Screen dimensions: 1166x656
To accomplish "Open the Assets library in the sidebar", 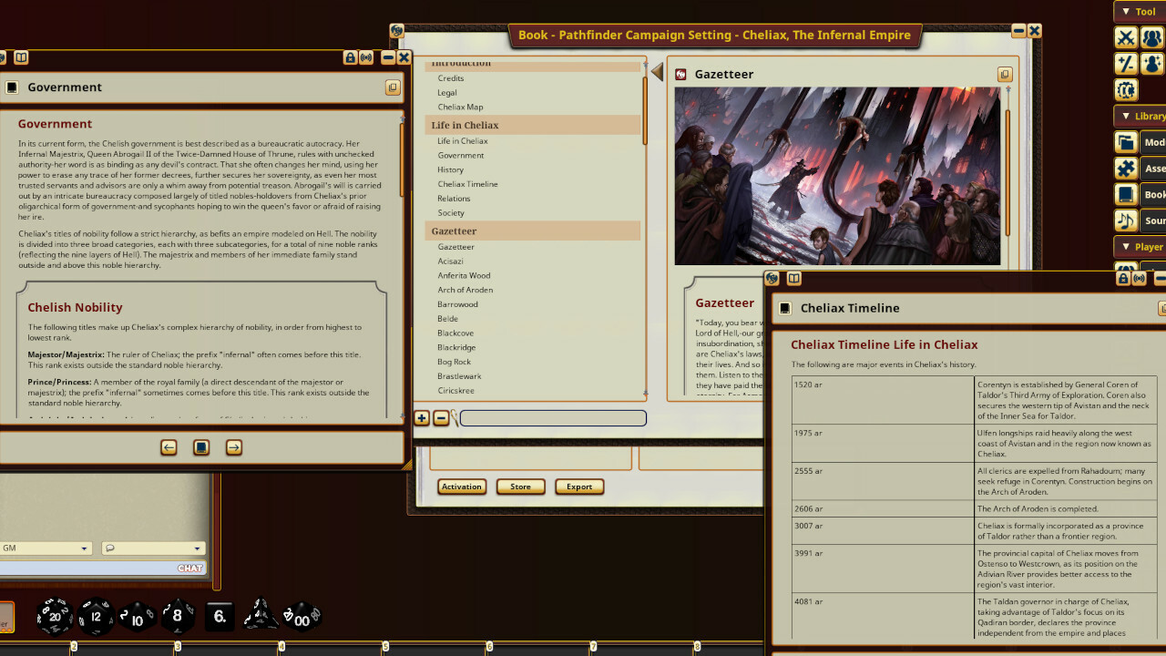I will (x=1125, y=168).
